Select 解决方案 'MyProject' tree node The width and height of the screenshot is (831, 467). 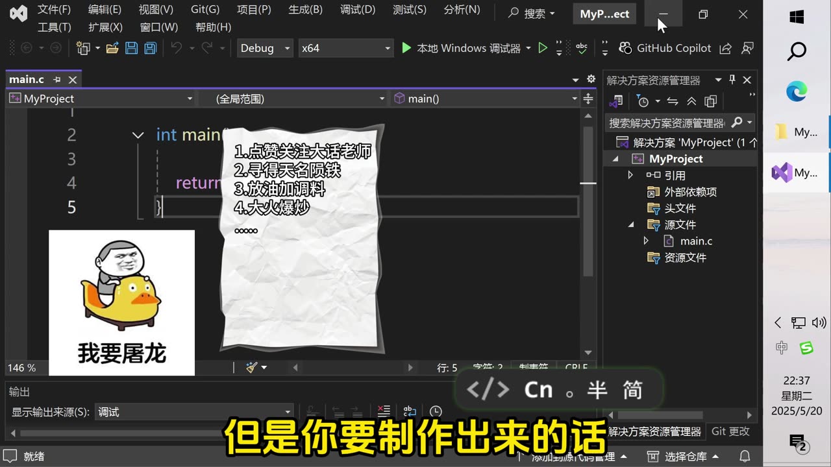[686, 142]
